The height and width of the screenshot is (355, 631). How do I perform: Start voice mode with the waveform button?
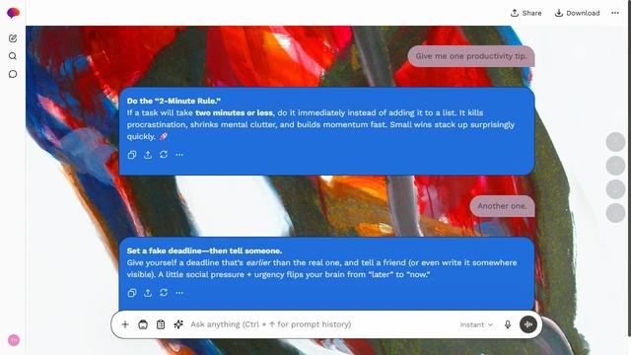tap(528, 324)
